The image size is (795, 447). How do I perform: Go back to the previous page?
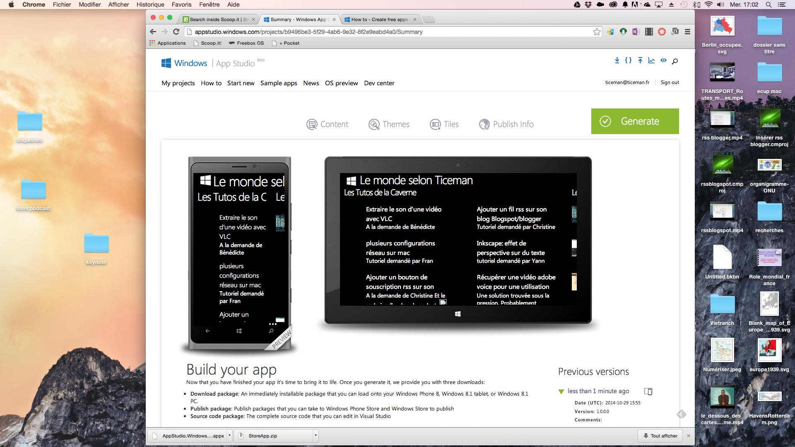pyautogui.click(x=153, y=32)
